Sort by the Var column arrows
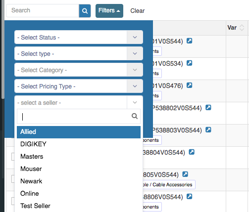Image resolution: width=249 pixels, height=212 pixels. pyautogui.click(x=242, y=28)
